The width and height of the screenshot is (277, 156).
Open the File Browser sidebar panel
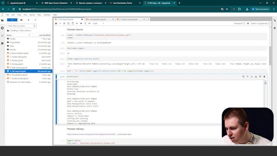tap(2, 20)
